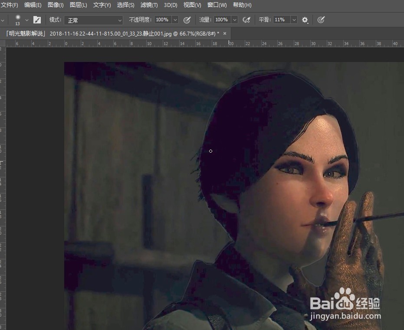
Task: Expand the brush preset picker arrow
Action: (27, 20)
